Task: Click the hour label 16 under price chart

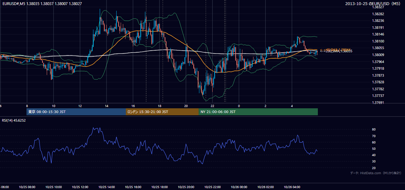Action: (133, 106)
